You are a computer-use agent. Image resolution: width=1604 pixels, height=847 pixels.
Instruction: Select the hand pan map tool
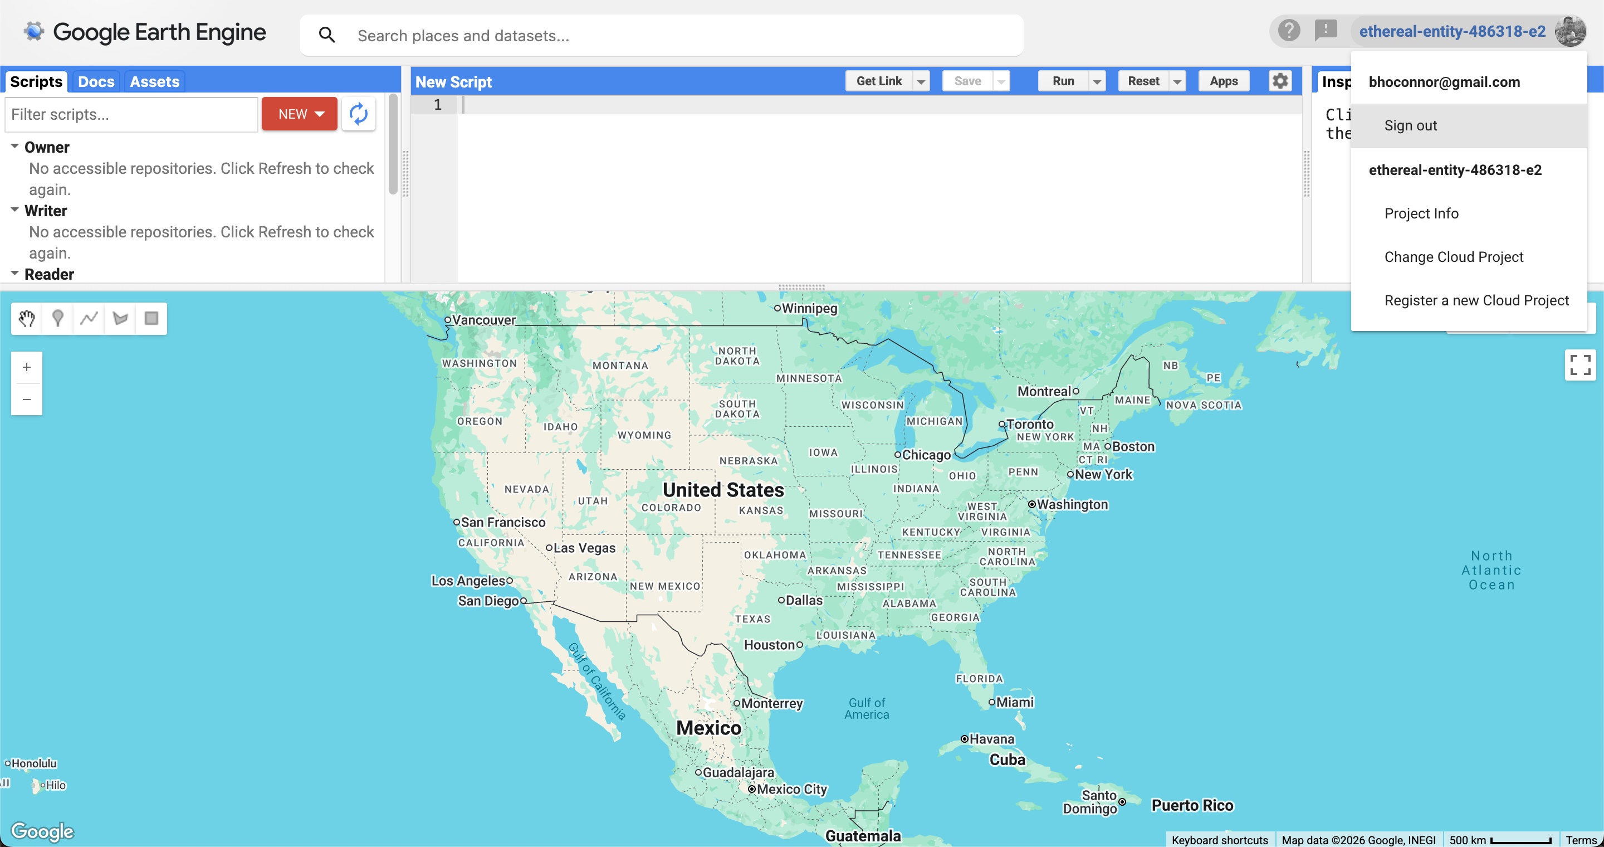(26, 319)
